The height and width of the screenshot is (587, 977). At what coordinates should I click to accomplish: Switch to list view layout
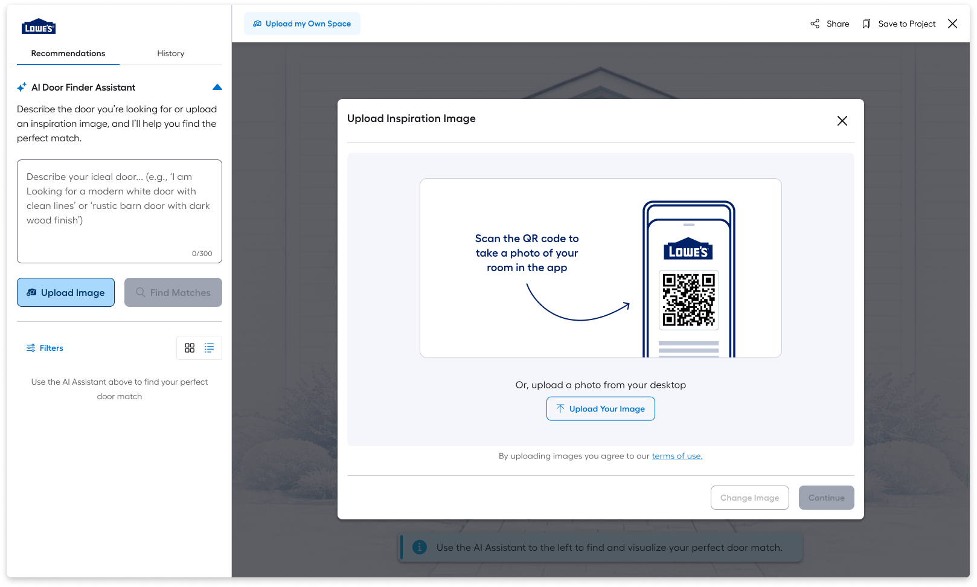[209, 348]
